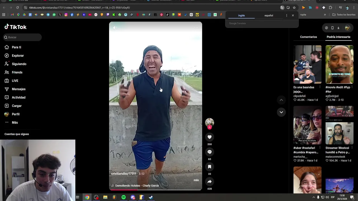
Task: Open Streamer Westcol video thumbnail
Action: (339, 125)
